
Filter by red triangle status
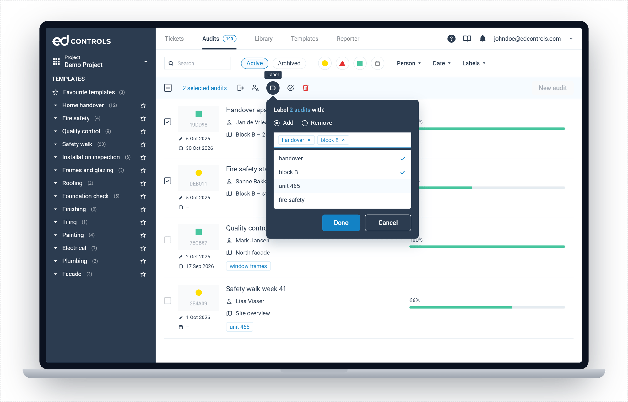[x=342, y=63]
